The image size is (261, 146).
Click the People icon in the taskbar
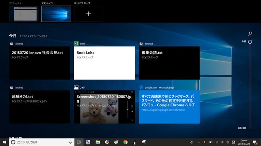(x=192, y=142)
